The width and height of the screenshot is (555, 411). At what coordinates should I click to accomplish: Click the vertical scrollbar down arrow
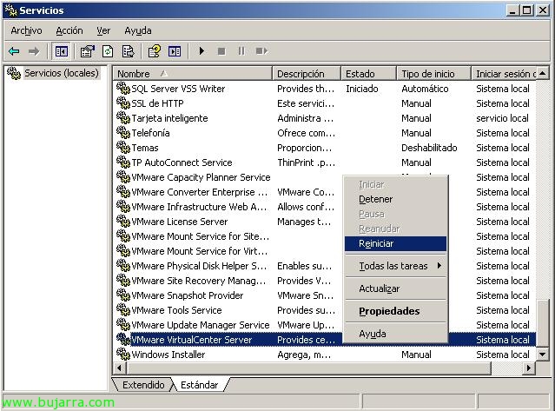point(543,354)
